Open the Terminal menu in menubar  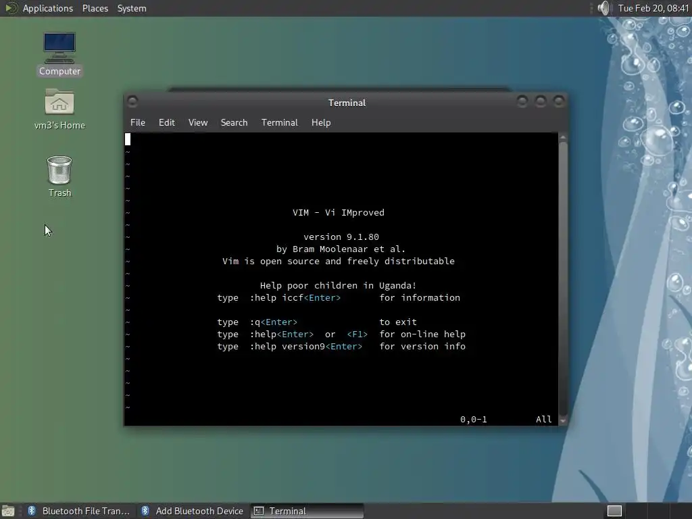279,123
